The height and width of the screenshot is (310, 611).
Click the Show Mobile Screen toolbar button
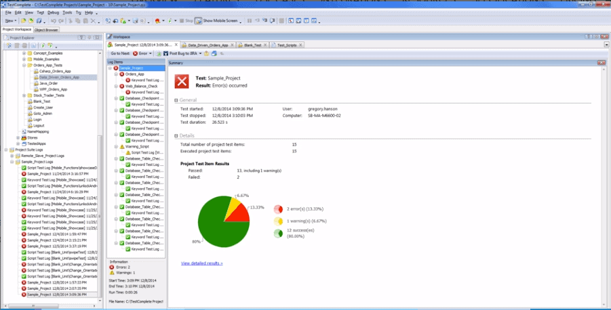point(216,20)
